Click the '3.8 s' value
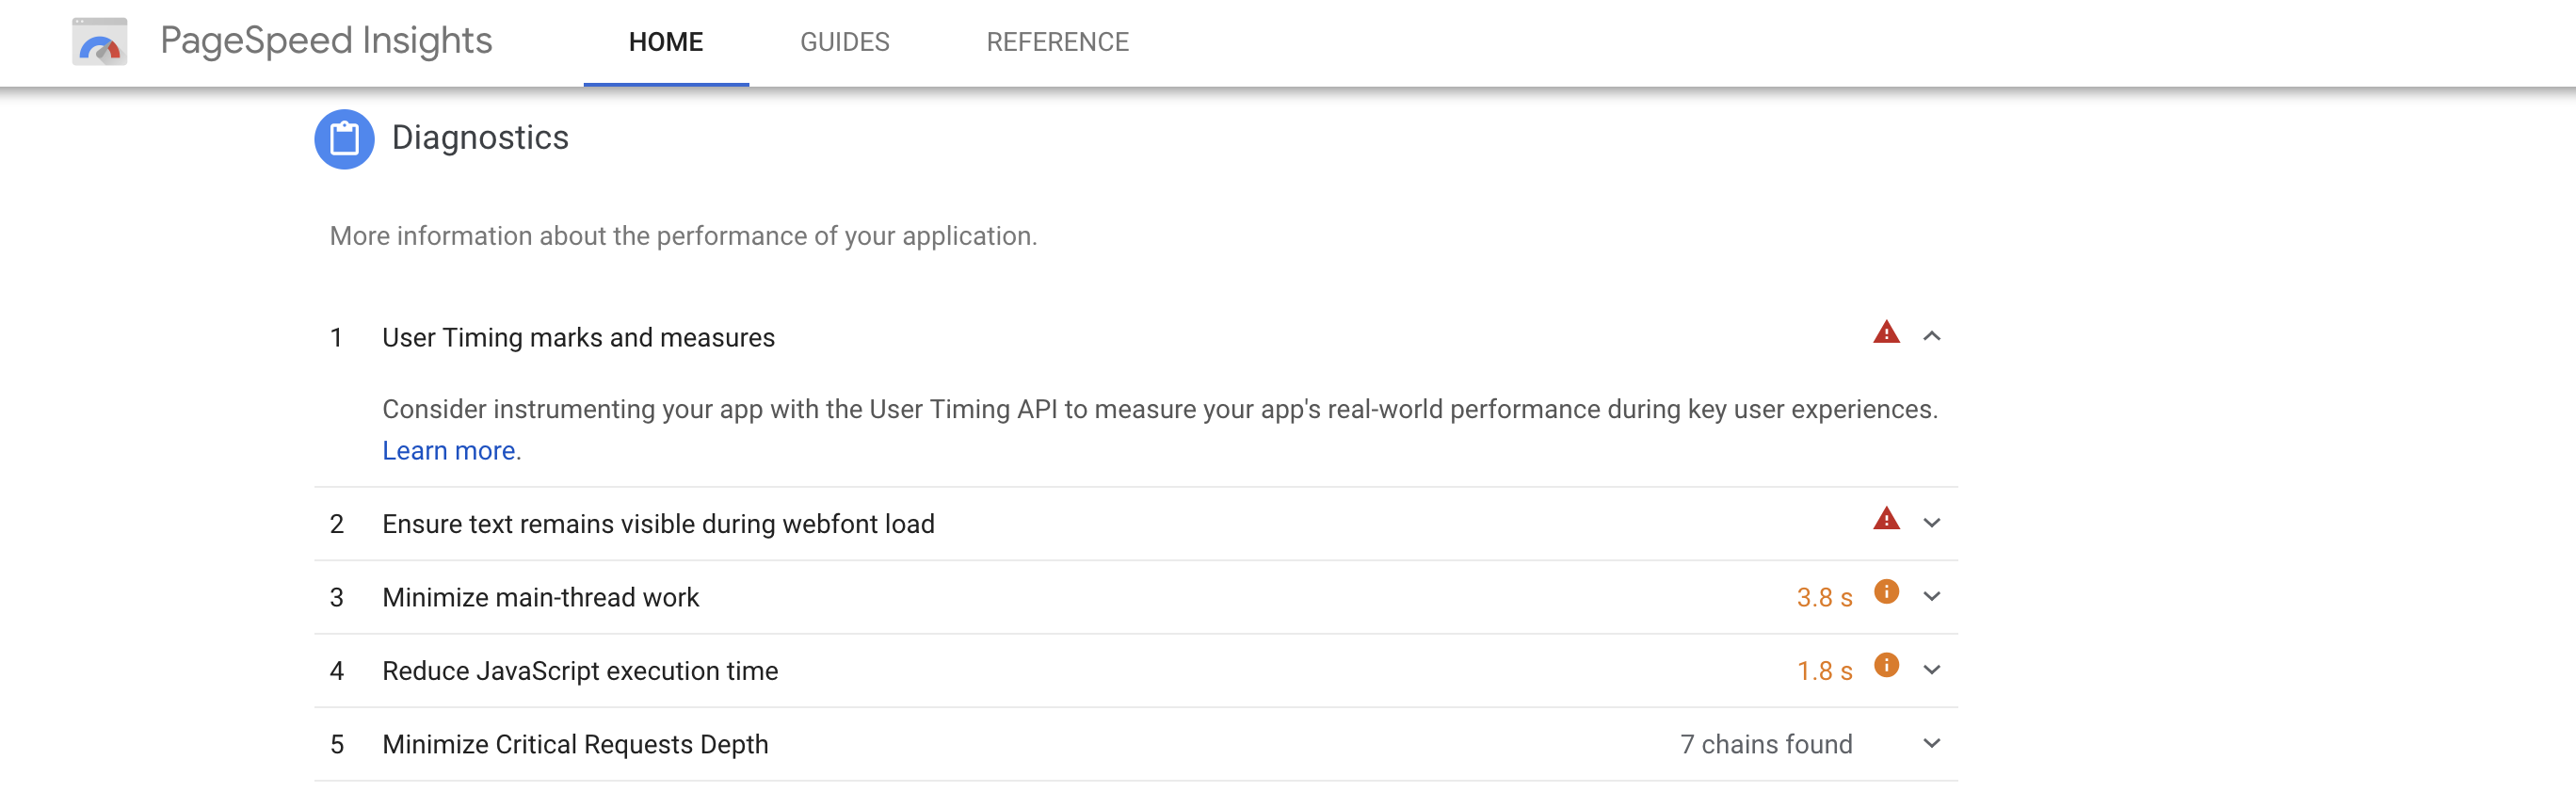The image size is (2576, 808). 1824,598
